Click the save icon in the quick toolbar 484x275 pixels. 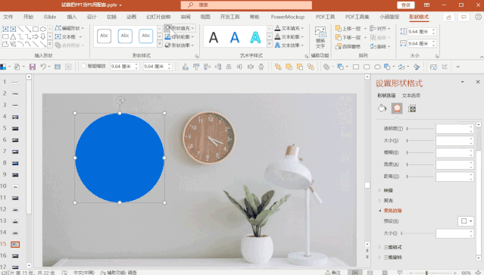33,67
